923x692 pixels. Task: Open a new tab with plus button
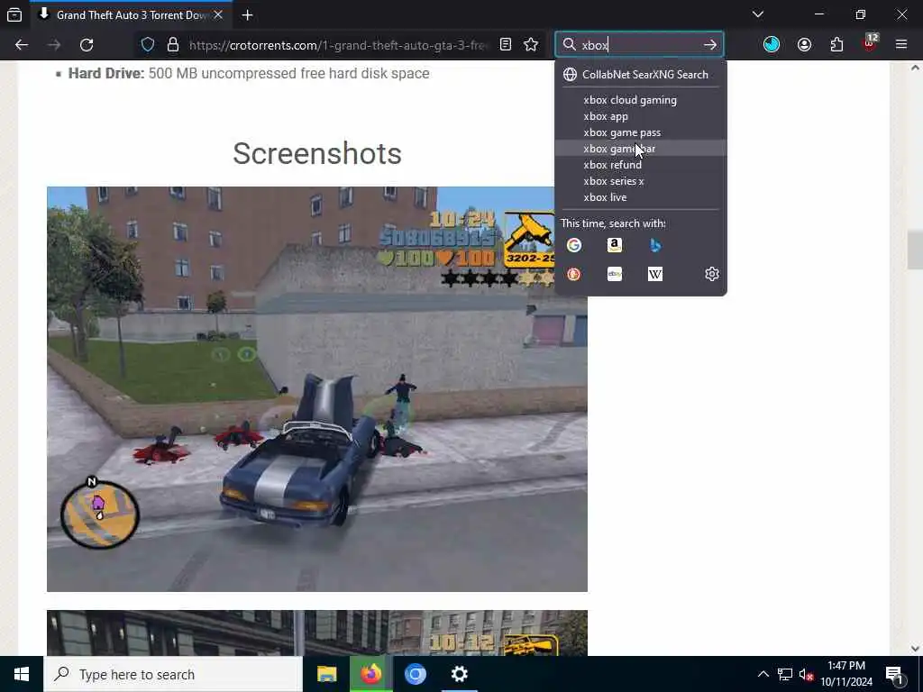click(x=247, y=15)
